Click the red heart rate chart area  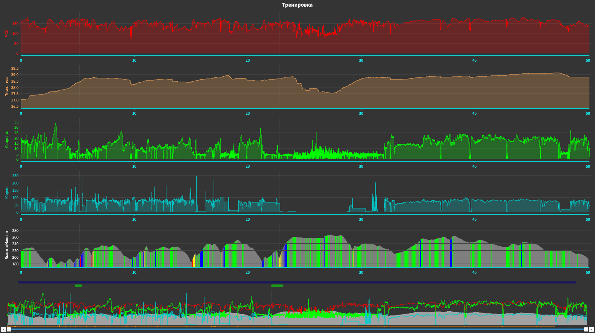[305, 33]
